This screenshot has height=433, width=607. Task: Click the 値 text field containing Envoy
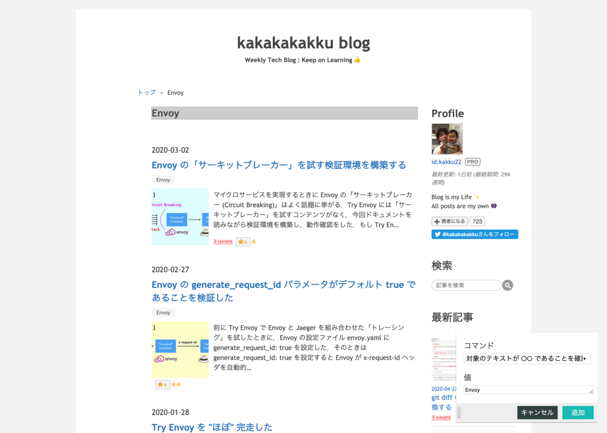click(x=529, y=389)
